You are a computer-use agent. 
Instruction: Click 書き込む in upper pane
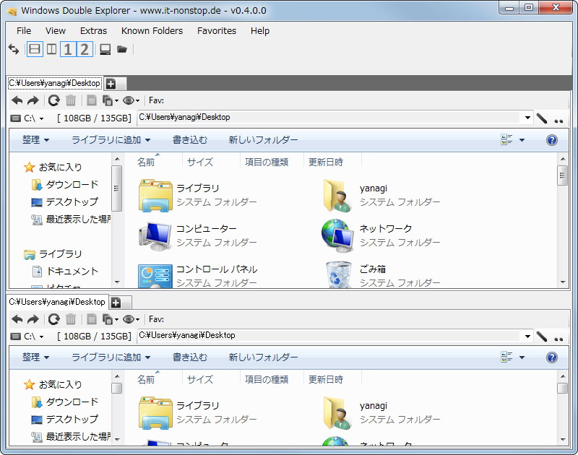click(190, 140)
